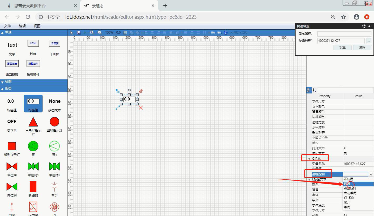Click the zoom out magnifier icon
374x216 pixels.
[99, 32]
